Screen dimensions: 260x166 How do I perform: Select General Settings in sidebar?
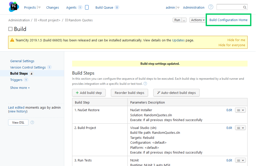pos(22,61)
